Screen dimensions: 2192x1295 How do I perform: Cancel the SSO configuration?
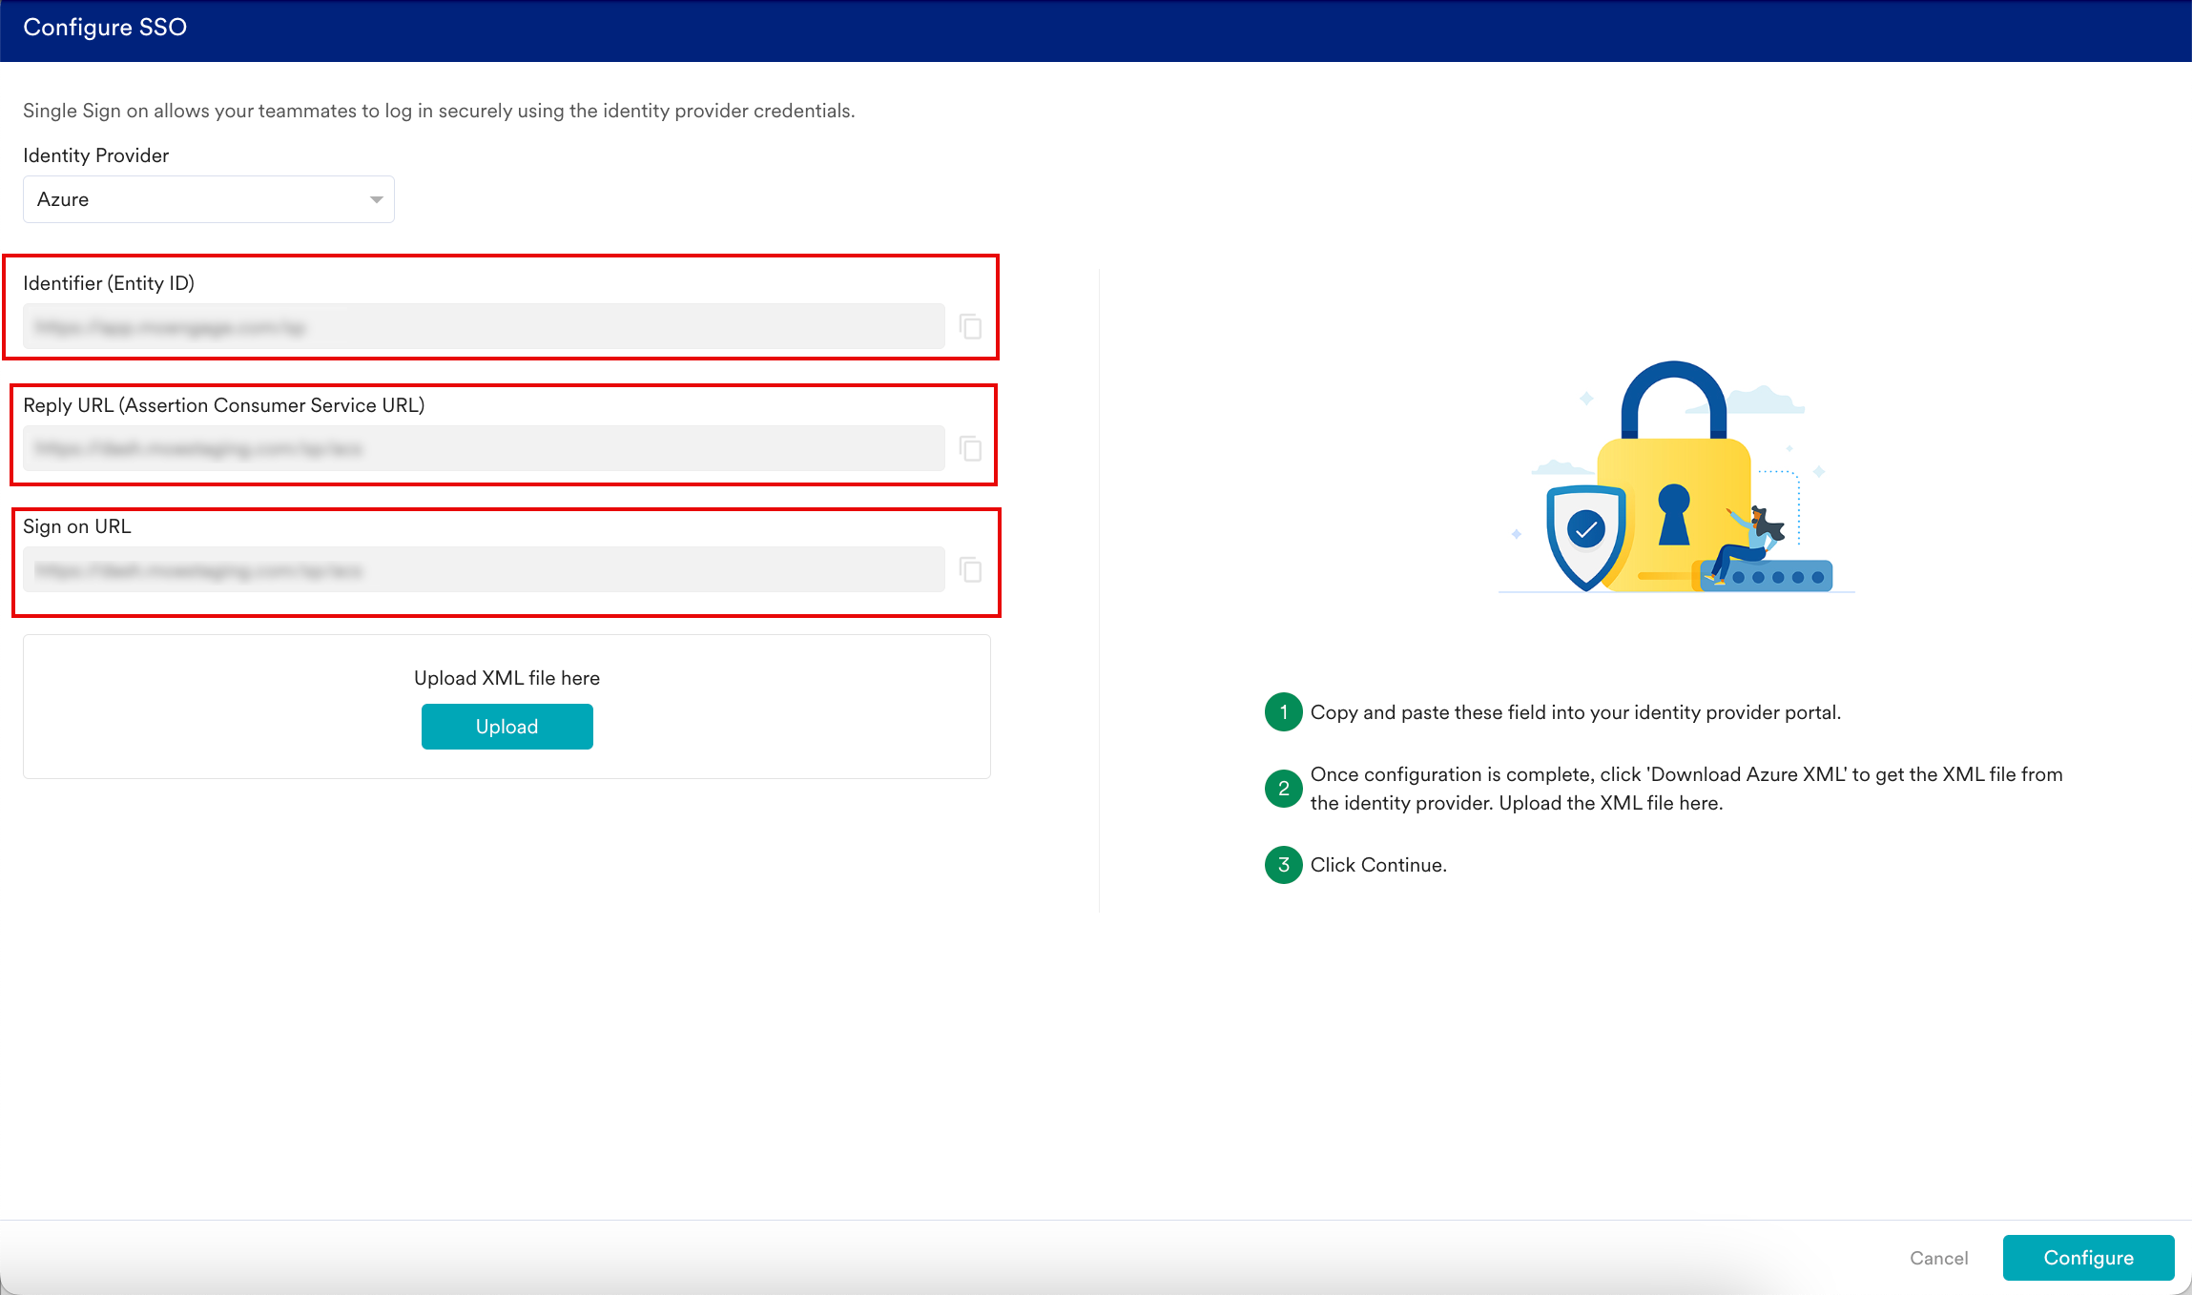point(1938,1258)
